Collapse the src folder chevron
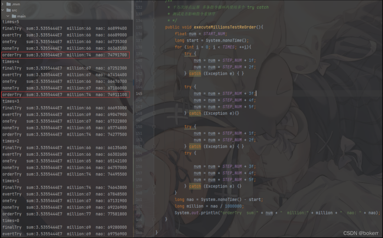 [x=2, y=10]
